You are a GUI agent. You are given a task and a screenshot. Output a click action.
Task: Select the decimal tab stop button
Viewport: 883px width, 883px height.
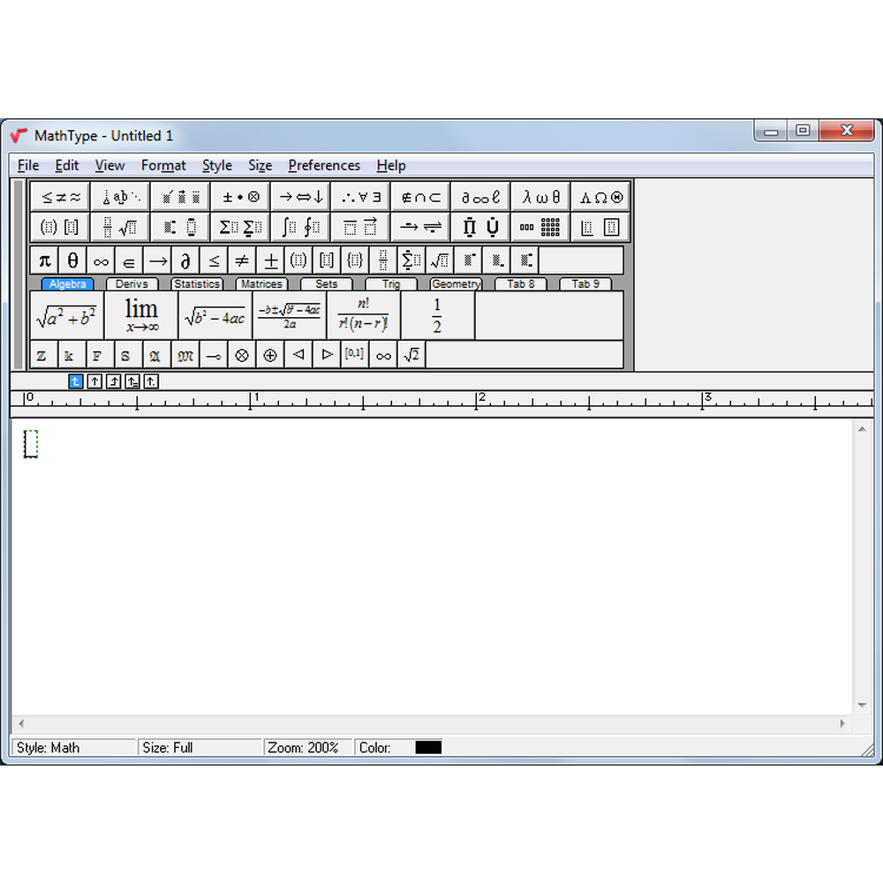[152, 381]
